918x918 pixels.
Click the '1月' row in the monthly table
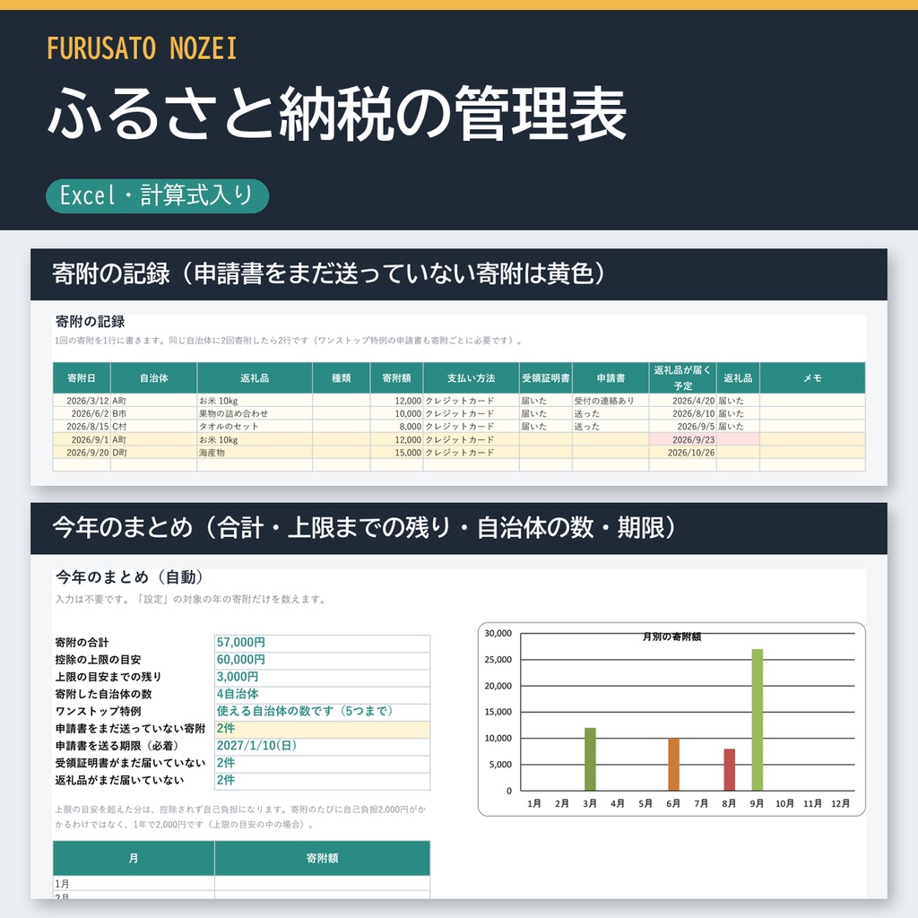(241, 884)
